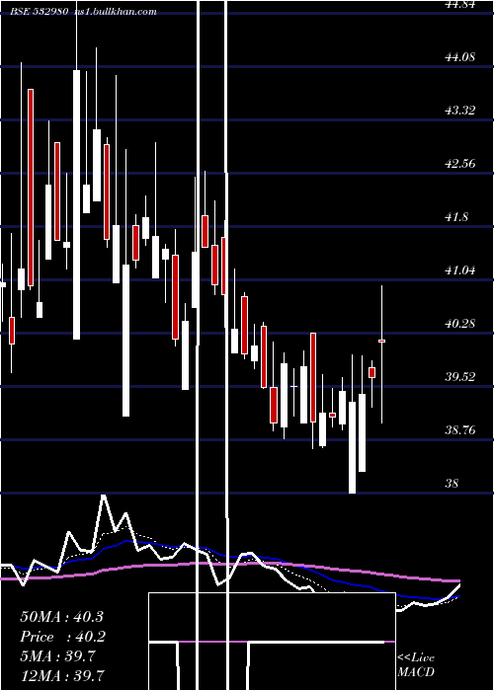Click the 39.52 price axis label
This screenshot has width=494, height=691.
pos(460,377)
